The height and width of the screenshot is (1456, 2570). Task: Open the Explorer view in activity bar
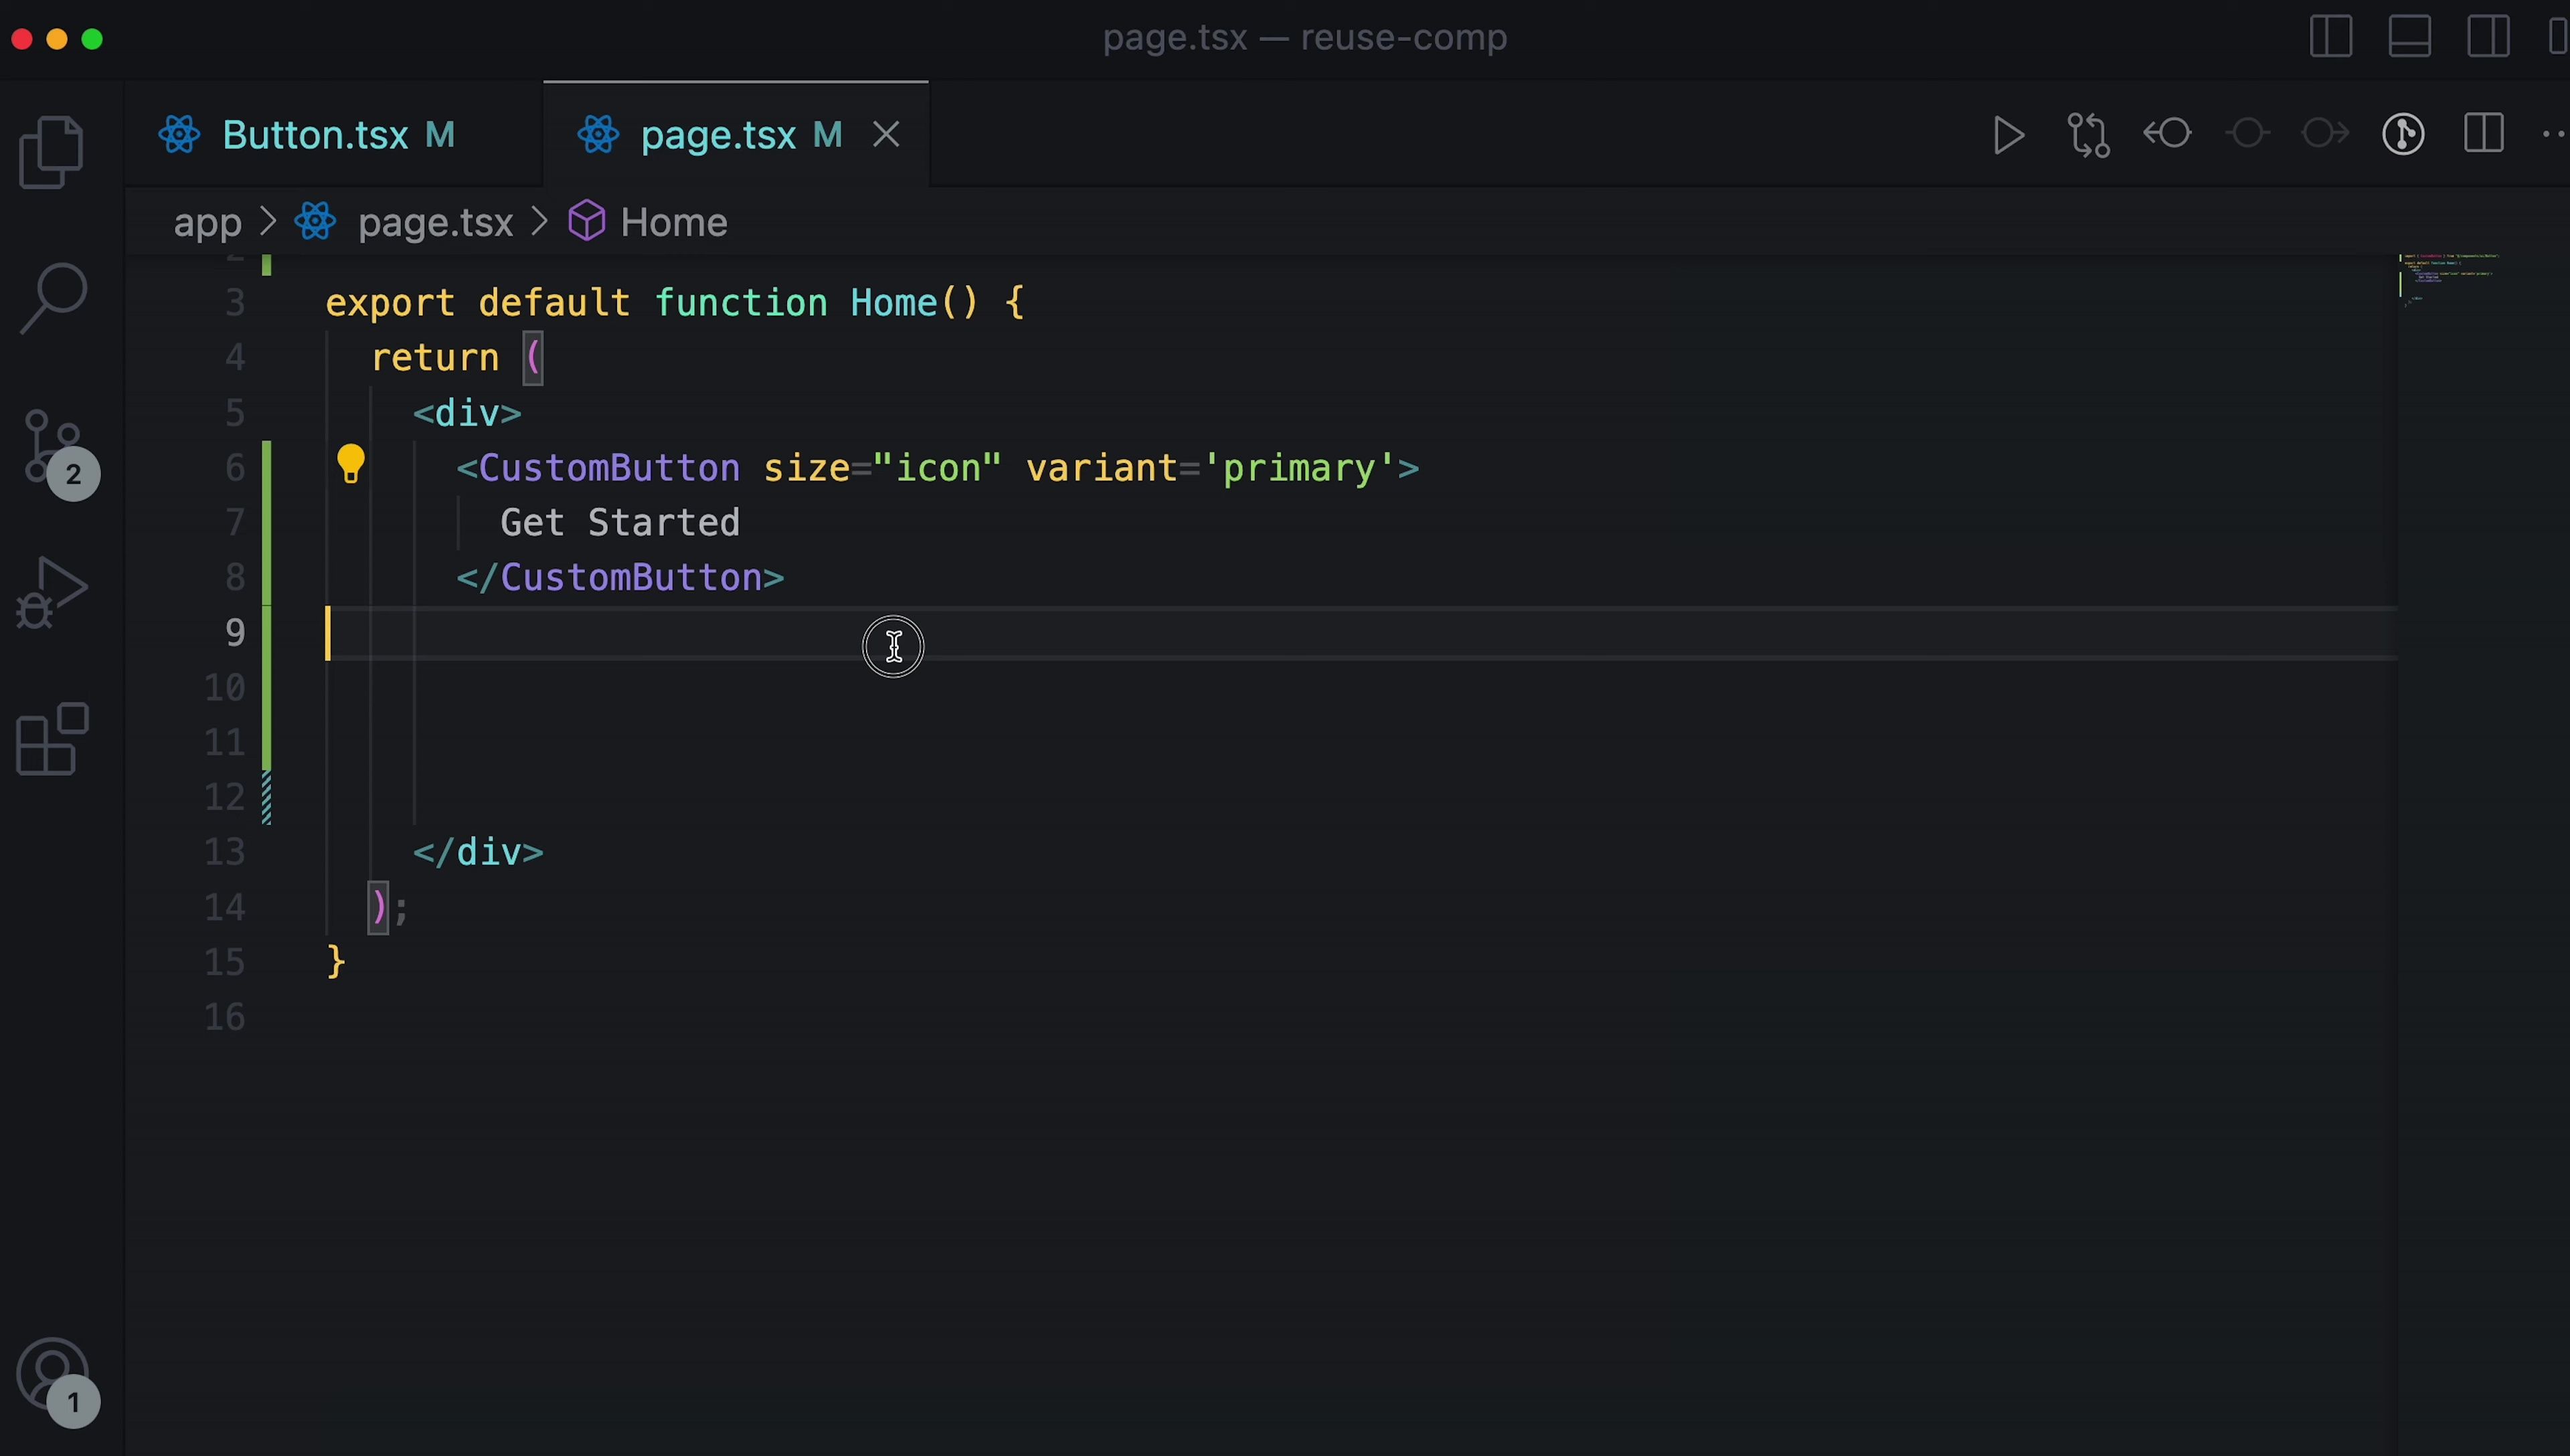click(52, 152)
